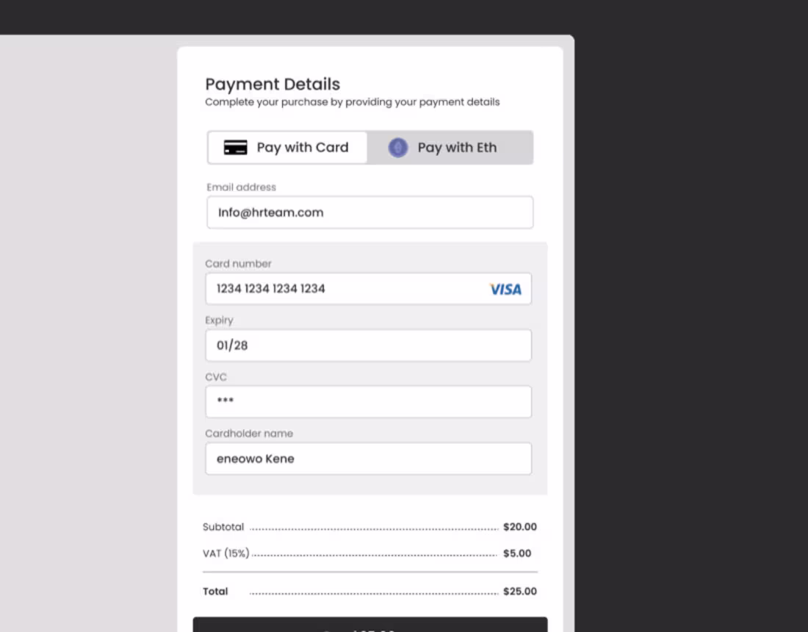Click the masked CVC dots indicator
Screen dimensions: 808x632
225,401
